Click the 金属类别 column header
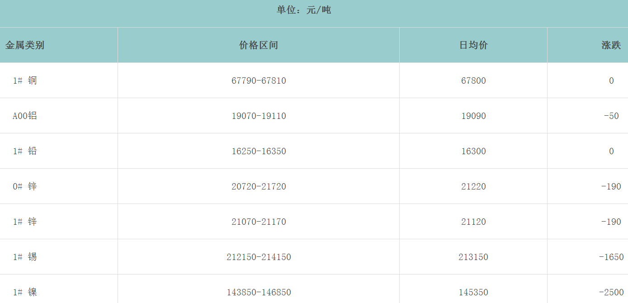 coord(25,45)
